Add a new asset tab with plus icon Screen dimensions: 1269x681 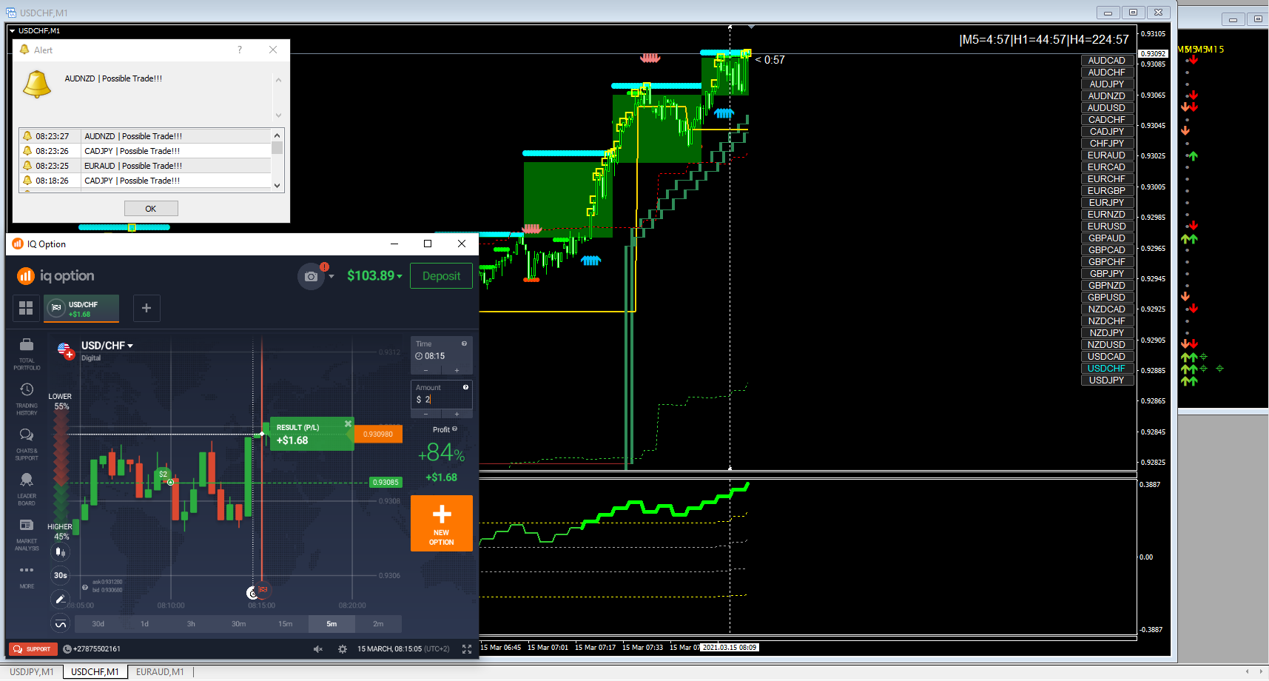click(147, 308)
